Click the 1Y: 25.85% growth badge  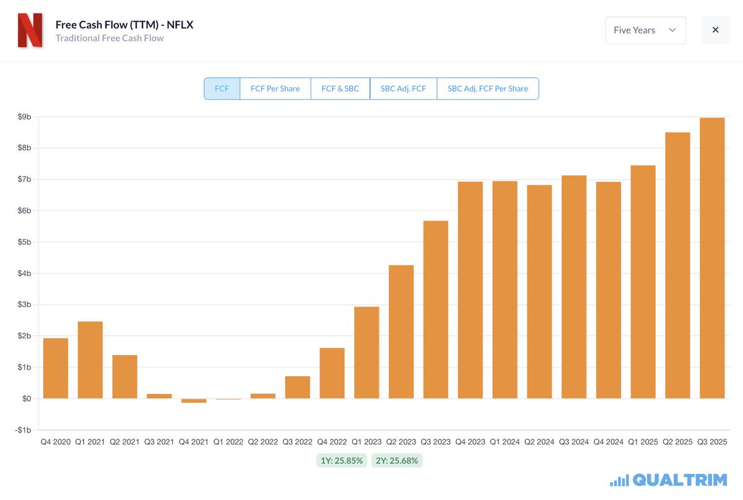click(341, 460)
